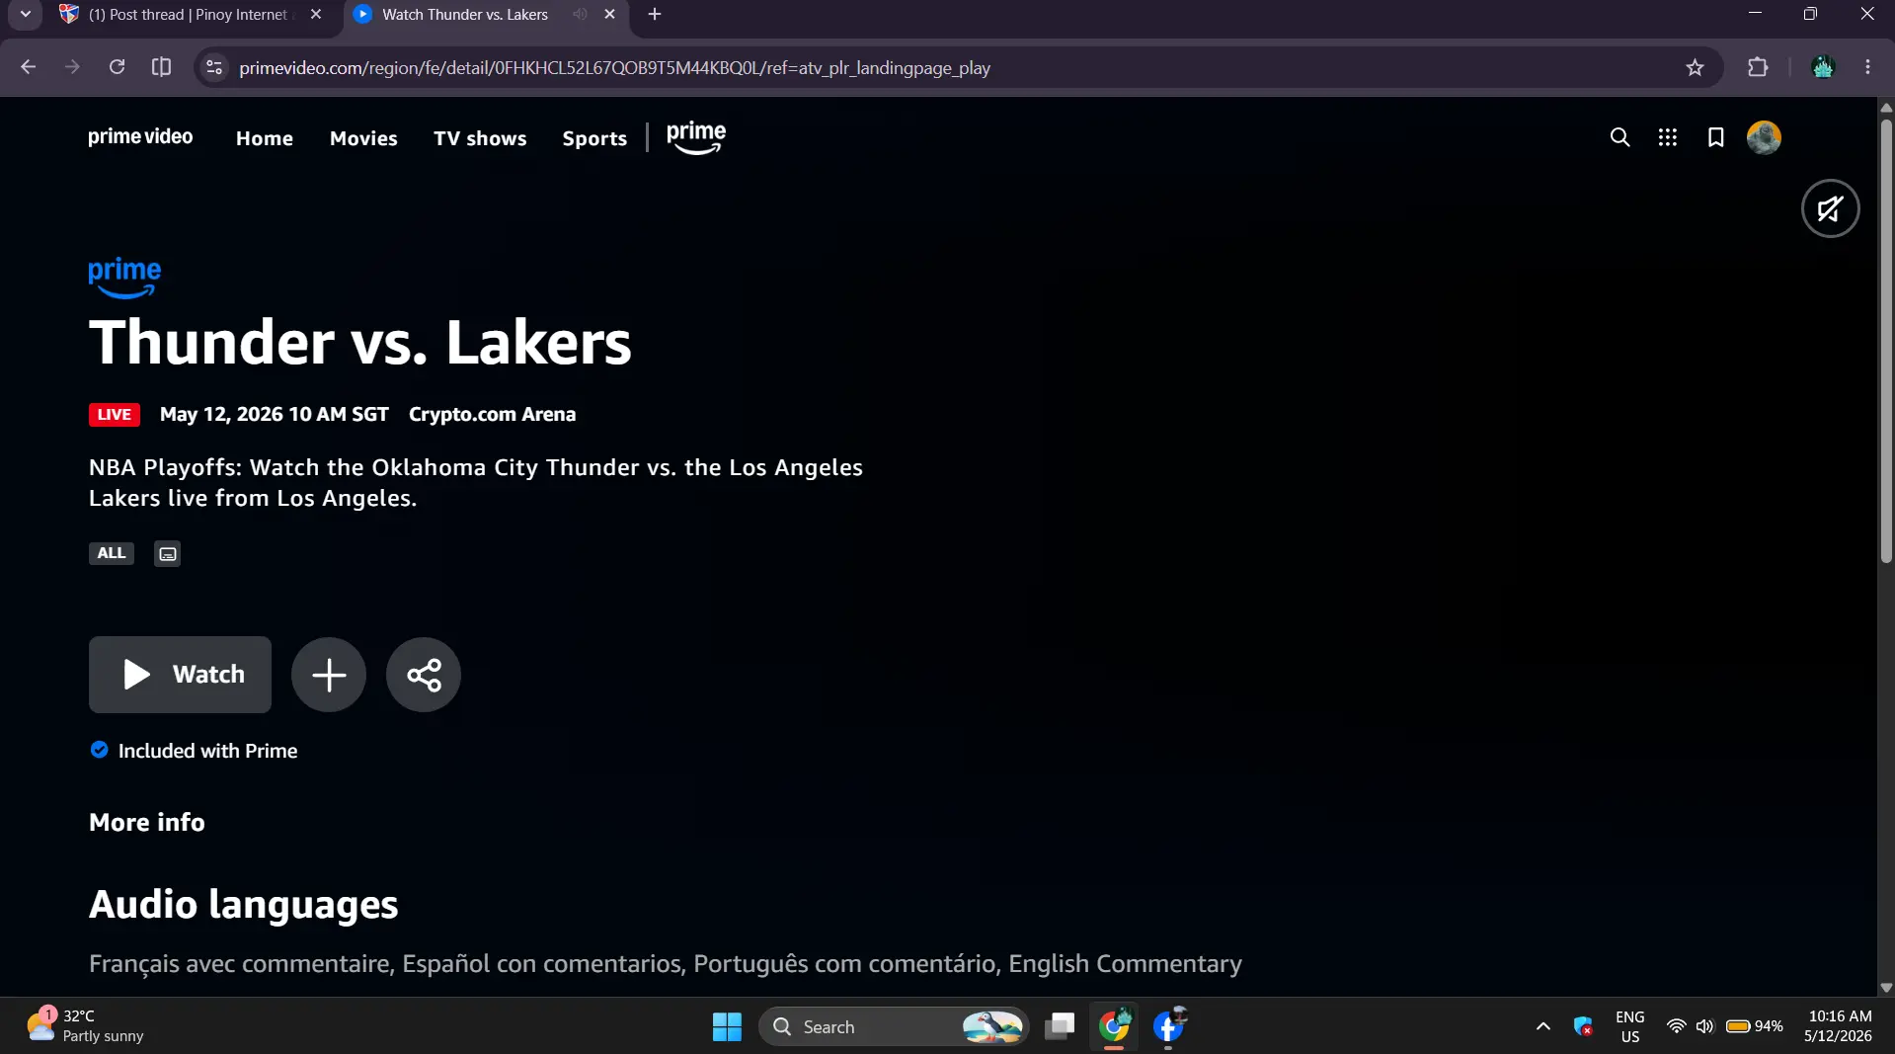1895x1054 pixels.
Task: Open the profile avatar menu
Action: pyautogui.click(x=1764, y=137)
